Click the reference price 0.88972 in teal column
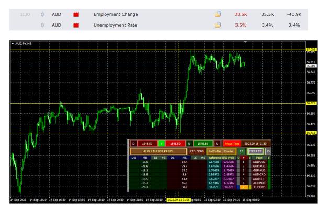 pos(214,175)
